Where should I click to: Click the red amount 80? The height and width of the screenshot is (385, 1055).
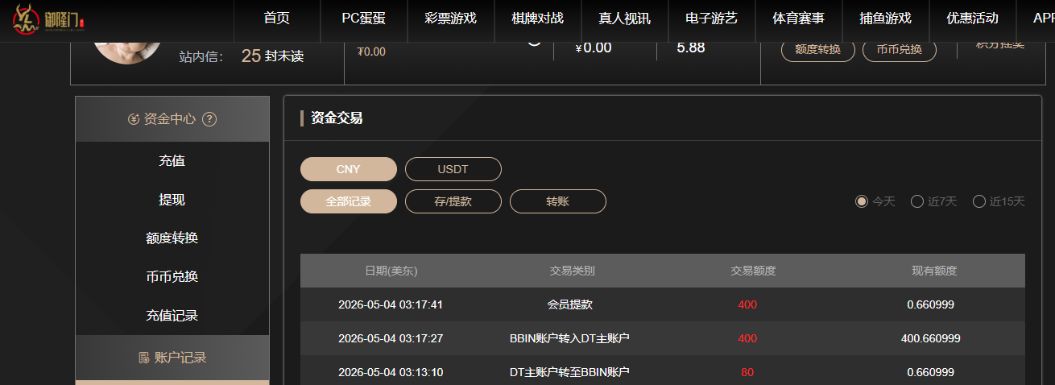[747, 373]
